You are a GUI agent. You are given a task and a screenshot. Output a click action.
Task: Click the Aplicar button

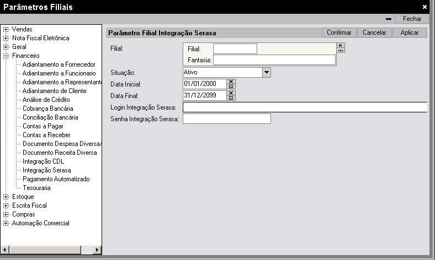pos(410,32)
